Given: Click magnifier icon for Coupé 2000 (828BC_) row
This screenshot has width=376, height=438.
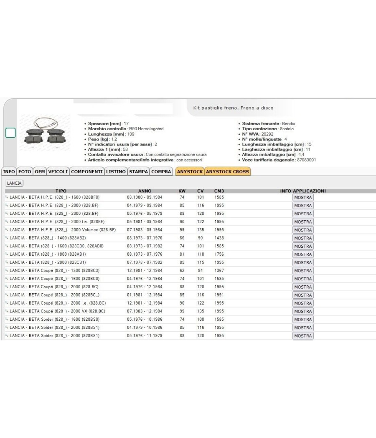Looking at the screenshot, I should click(x=7, y=295).
